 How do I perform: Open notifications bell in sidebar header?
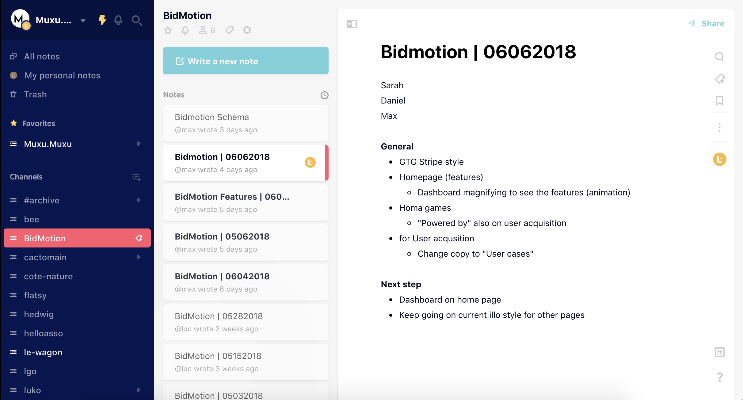118,20
